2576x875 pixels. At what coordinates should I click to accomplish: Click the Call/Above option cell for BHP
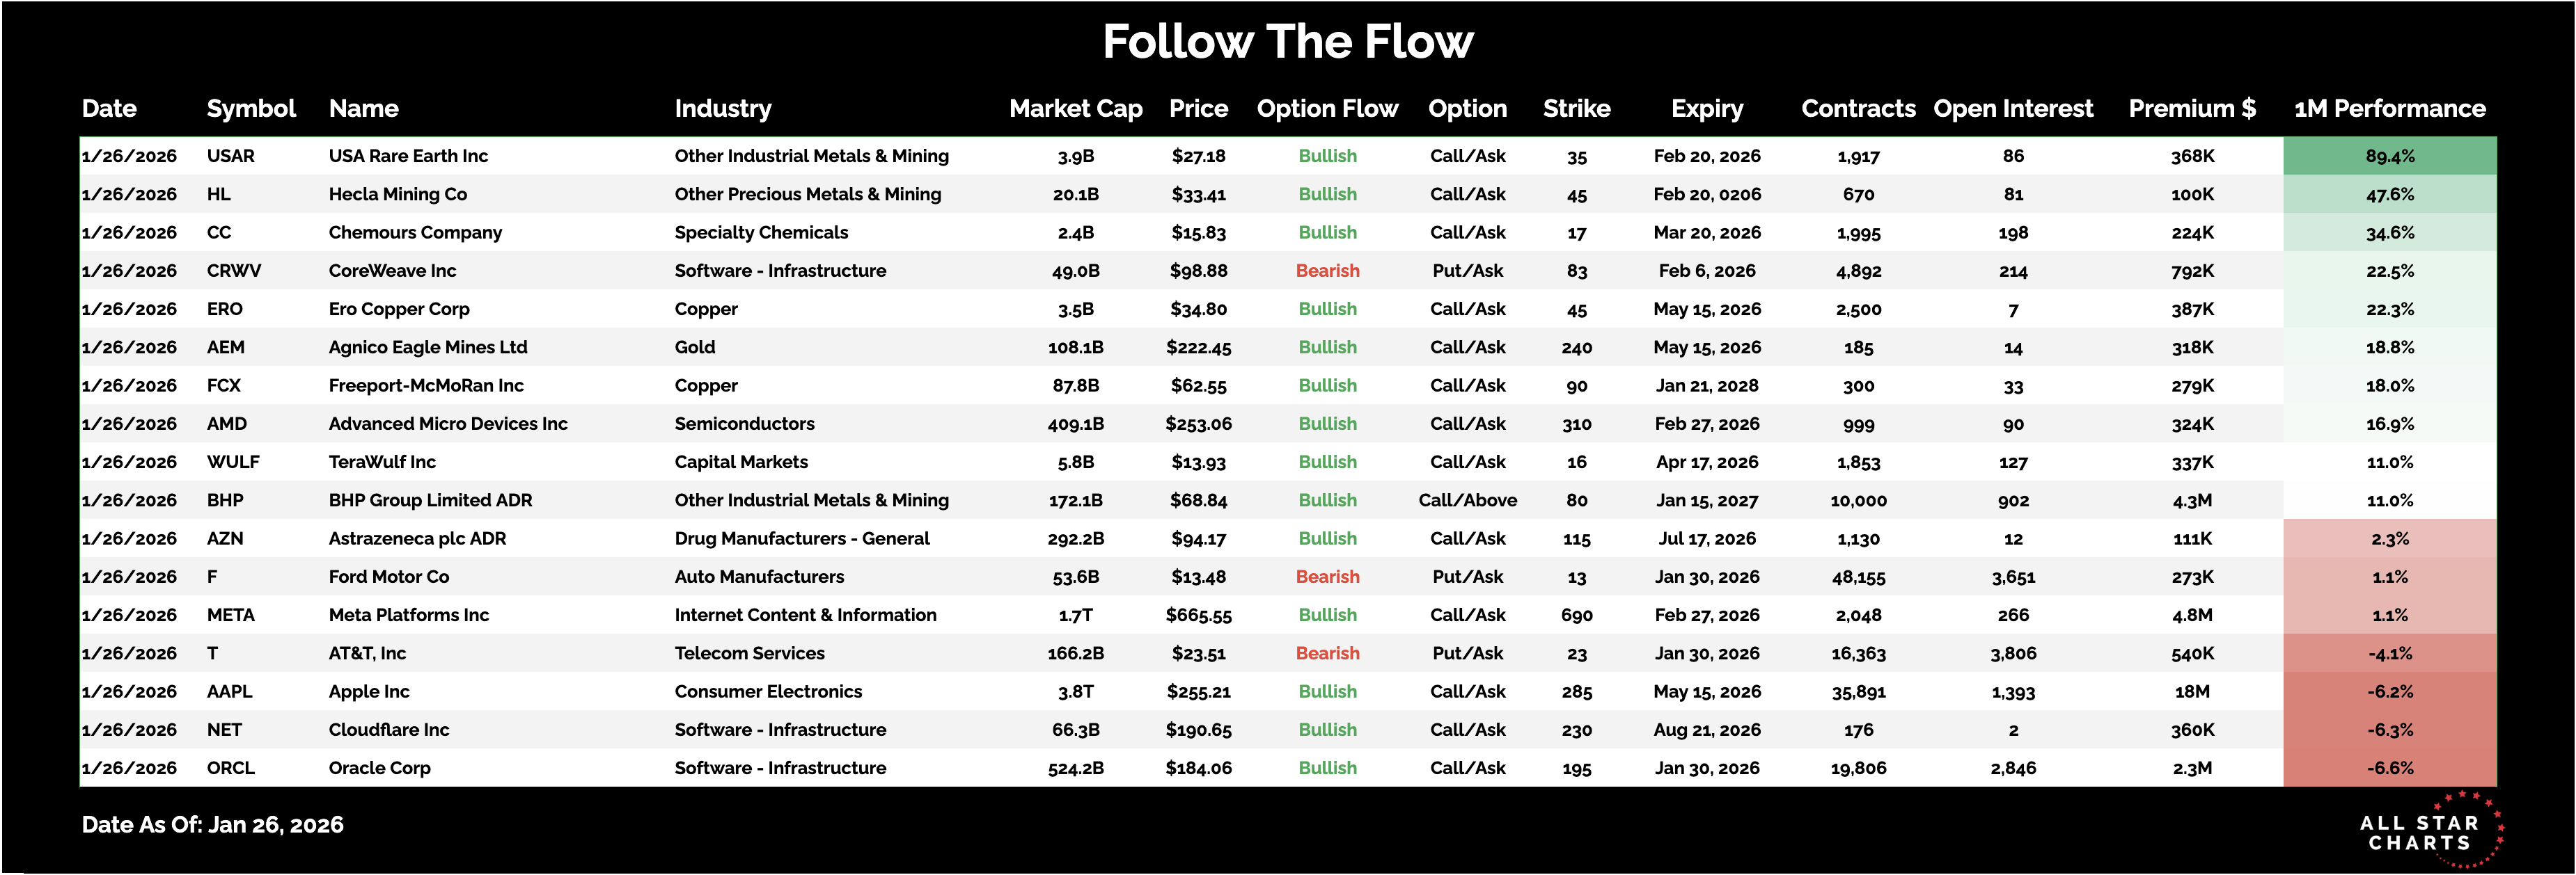tap(1467, 500)
